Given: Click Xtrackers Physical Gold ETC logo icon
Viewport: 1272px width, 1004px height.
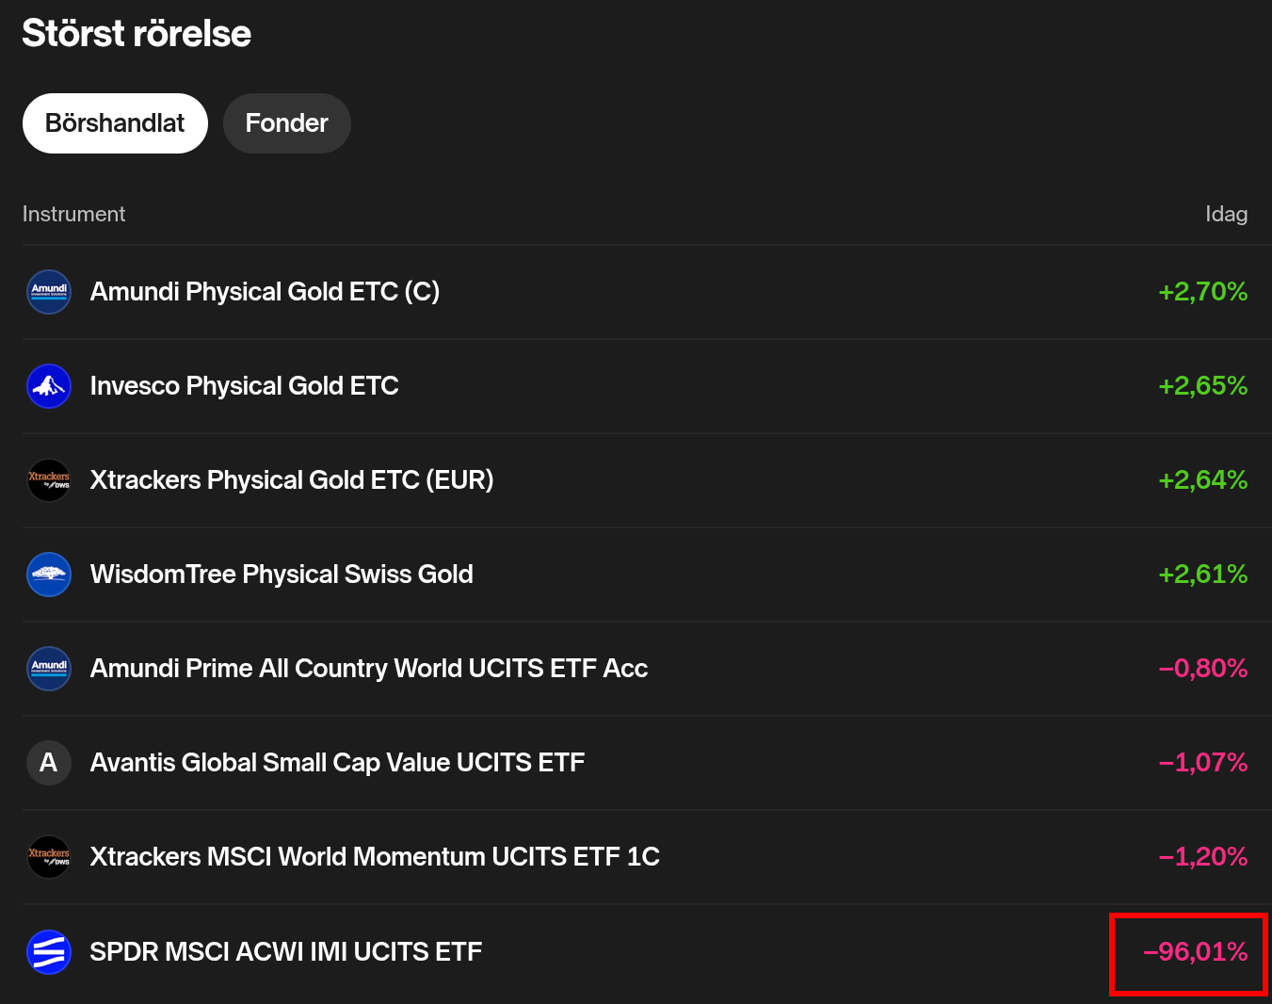Looking at the screenshot, I should pyautogui.click(x=49, y=480).
